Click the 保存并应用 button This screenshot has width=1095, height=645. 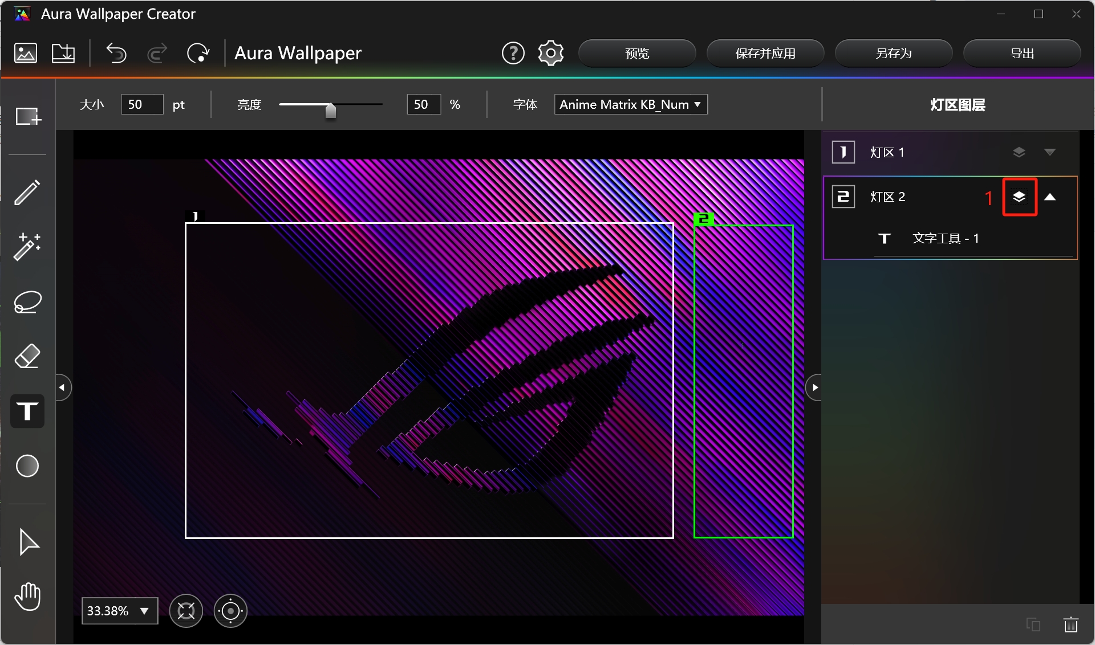pos(765,53)
